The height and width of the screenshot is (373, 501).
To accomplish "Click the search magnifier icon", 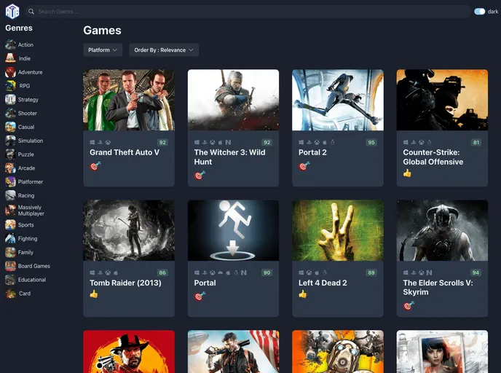I will pyautogui.click(x=31, y=12).
